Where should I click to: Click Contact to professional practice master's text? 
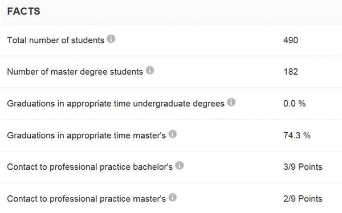tap(87, 199)
